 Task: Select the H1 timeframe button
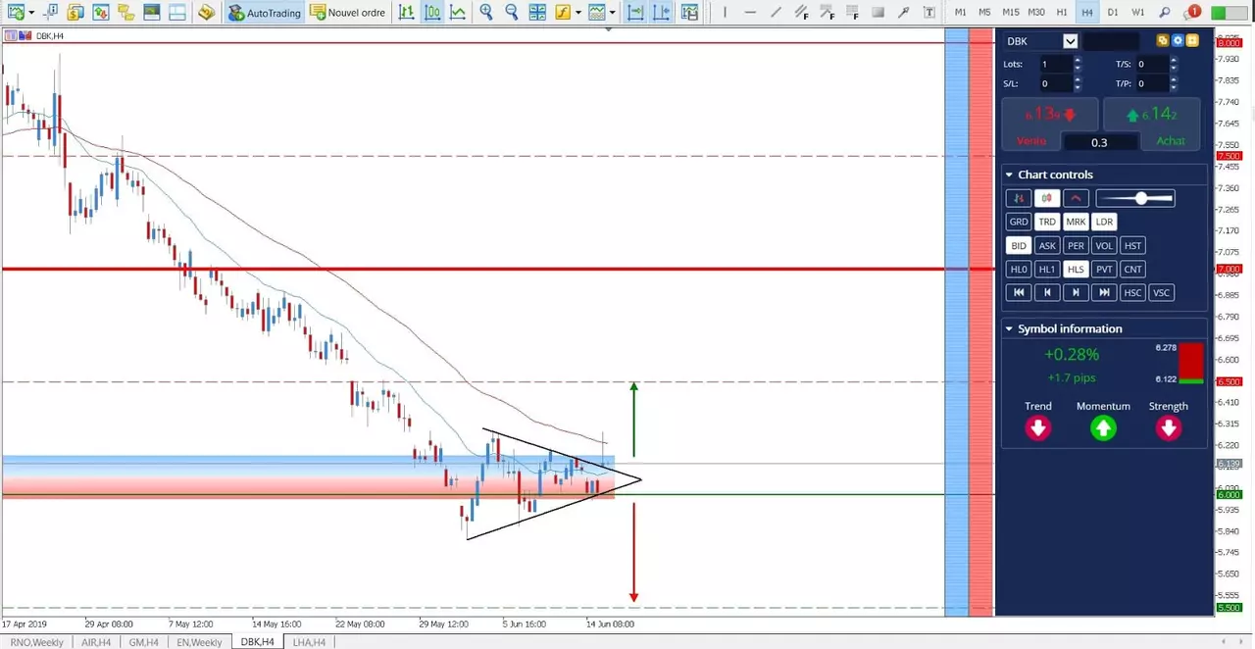click(1062, 13)
